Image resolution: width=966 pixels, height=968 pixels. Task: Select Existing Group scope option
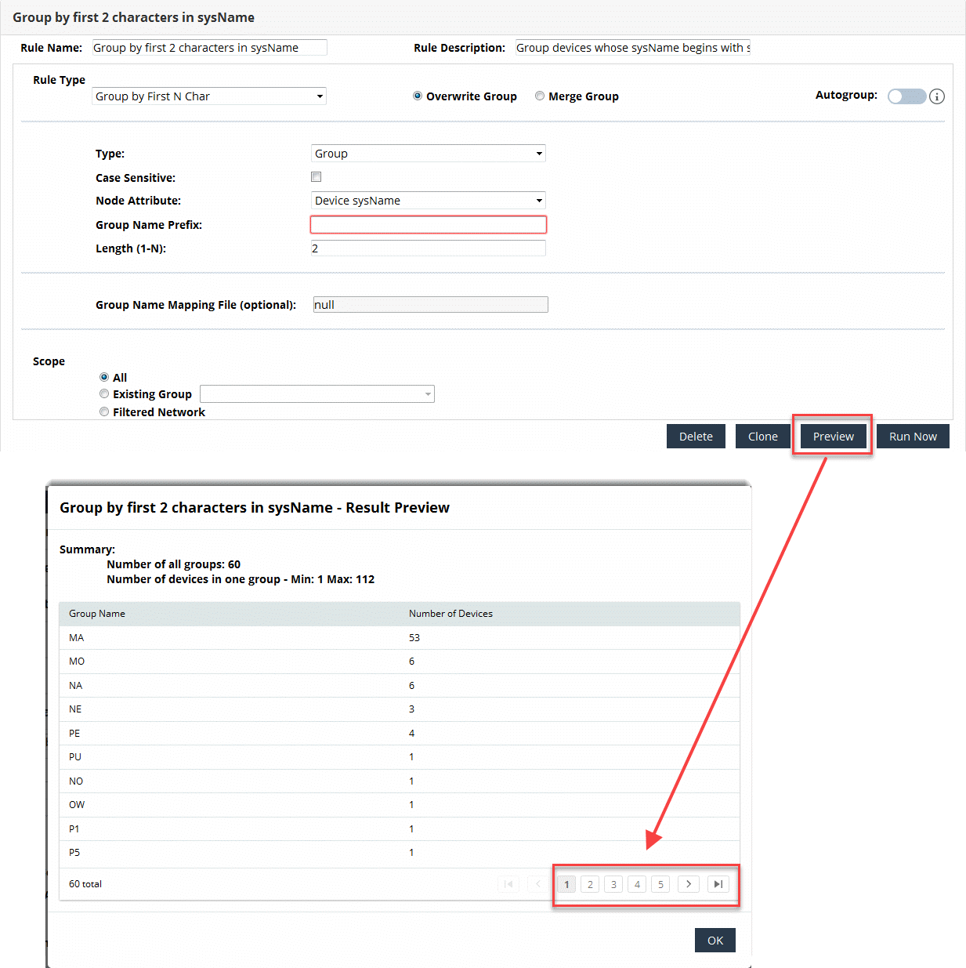[x=104, y=394]
